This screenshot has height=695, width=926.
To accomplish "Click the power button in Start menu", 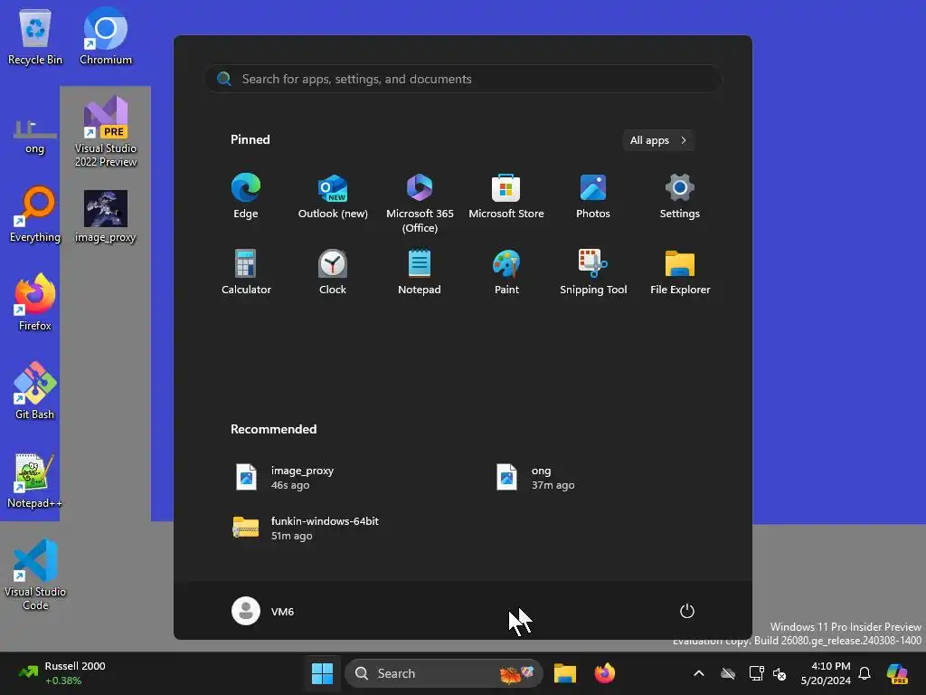I will point(687,611).
